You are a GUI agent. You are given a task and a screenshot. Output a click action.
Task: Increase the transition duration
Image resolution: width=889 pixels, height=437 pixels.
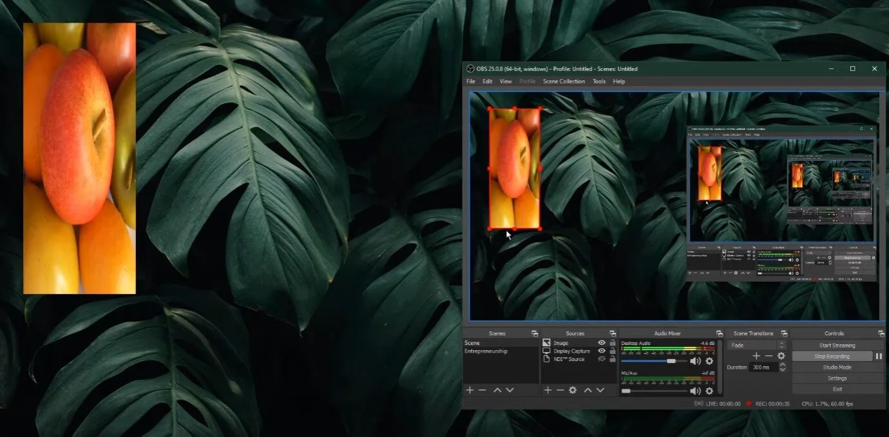point(782,364)
